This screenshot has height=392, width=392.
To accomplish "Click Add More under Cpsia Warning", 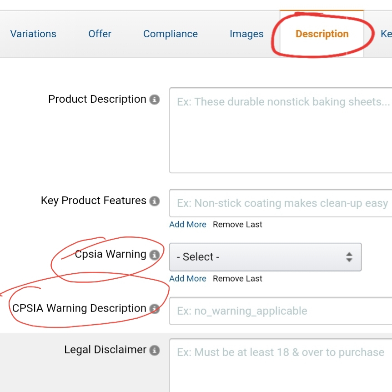I will (188, 279).
